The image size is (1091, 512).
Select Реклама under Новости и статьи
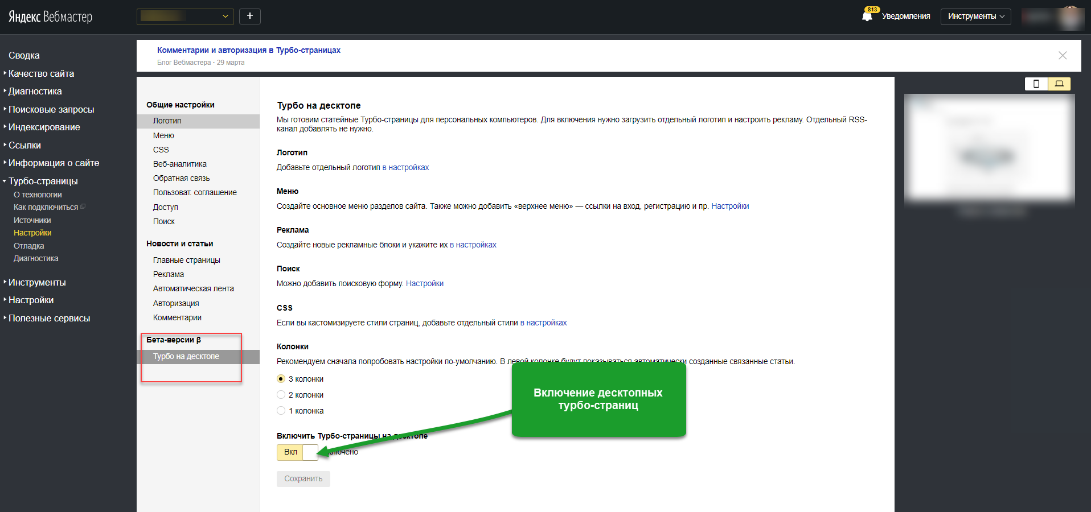pyautogui.click(x=169, y=274)
